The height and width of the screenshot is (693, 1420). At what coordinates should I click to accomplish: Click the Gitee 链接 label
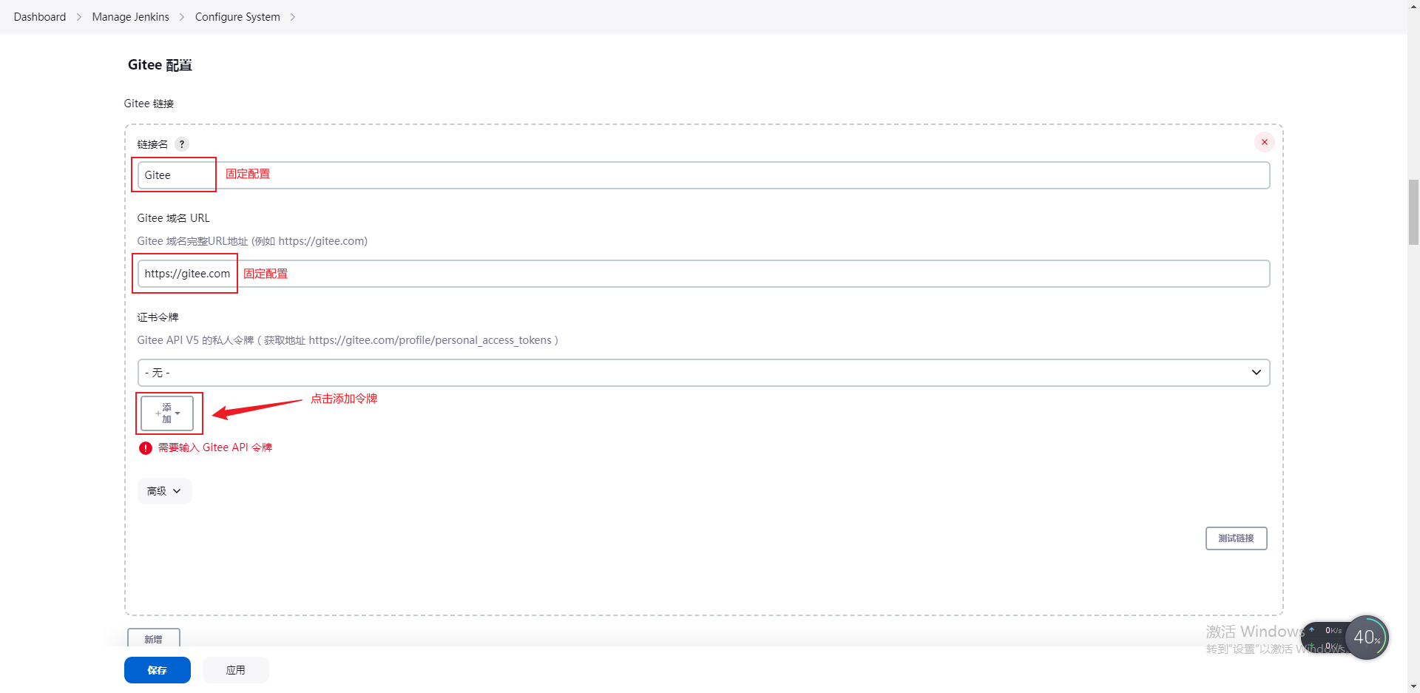coord(149,104)
